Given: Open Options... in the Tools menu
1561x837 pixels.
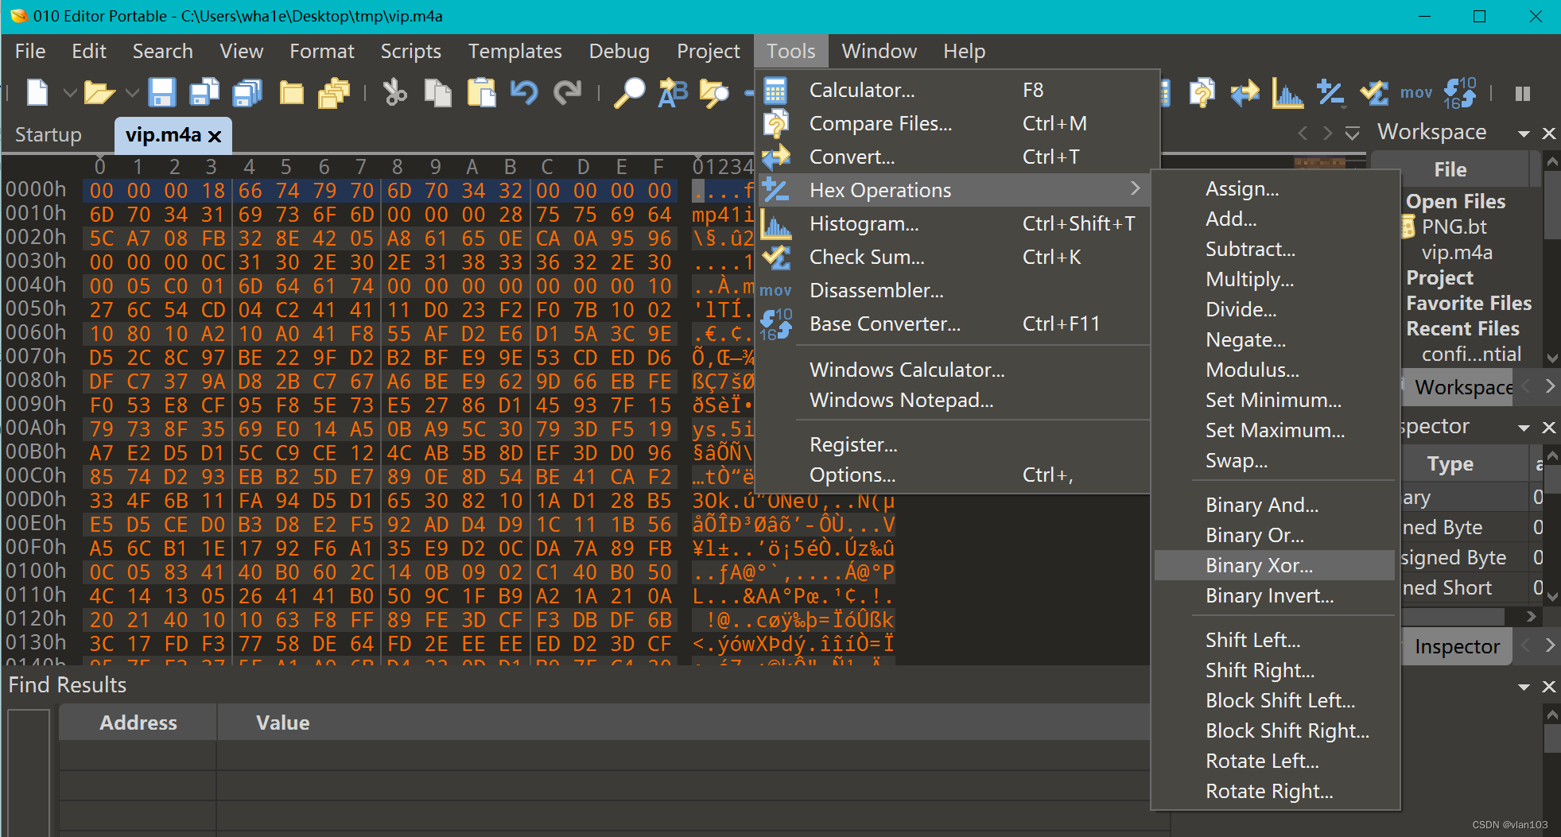Looking at the screenshot, I should (x=954, y=475).
